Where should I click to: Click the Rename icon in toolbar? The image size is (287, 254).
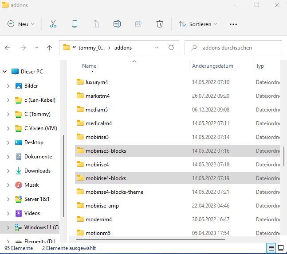(x=117, y=24)
